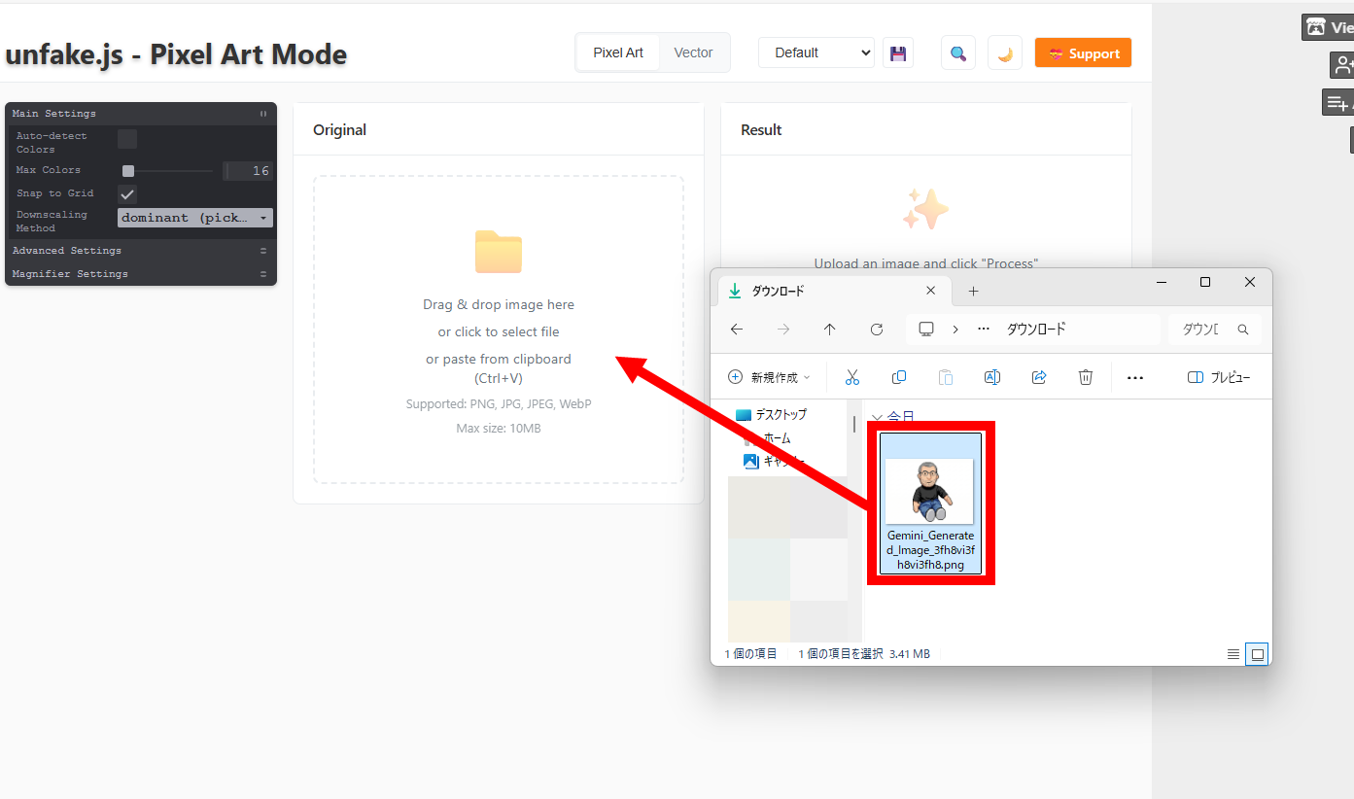Click the "1 個の項目を選択 3.41 MB" status text

pos(864,654)
